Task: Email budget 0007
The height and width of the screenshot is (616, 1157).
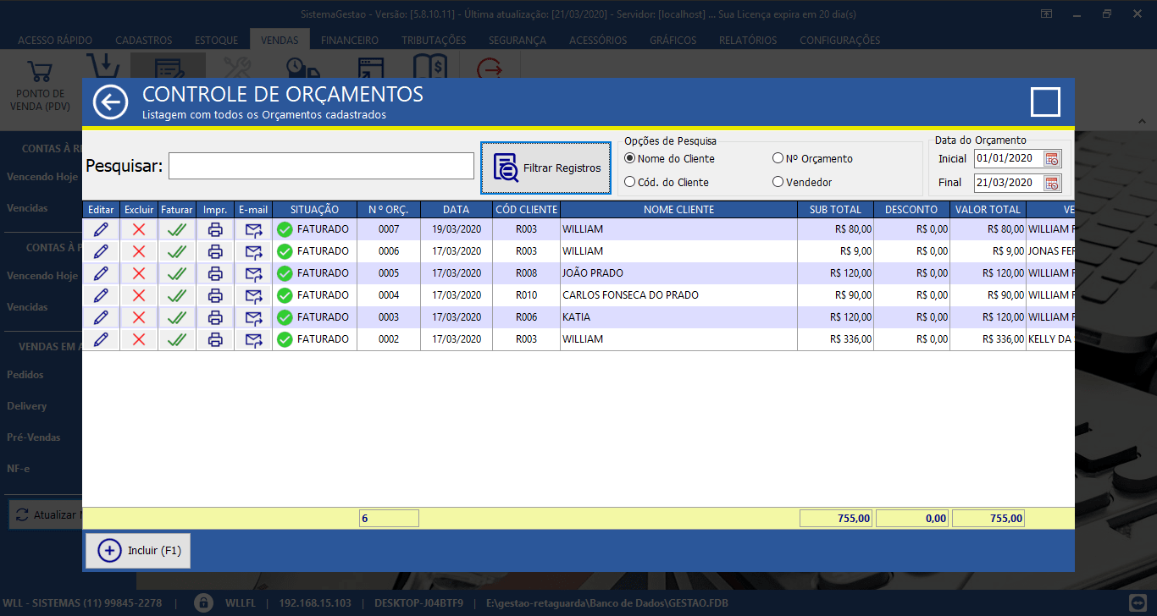Action: coord(253,229)
